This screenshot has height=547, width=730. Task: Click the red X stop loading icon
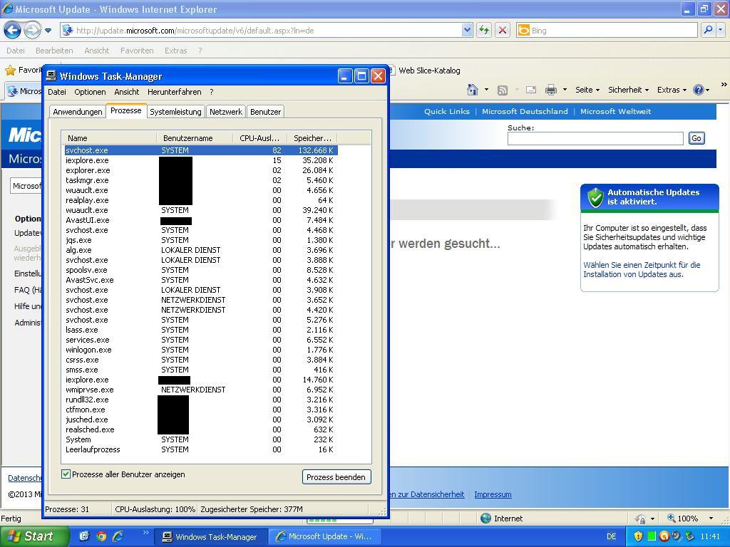503,31
